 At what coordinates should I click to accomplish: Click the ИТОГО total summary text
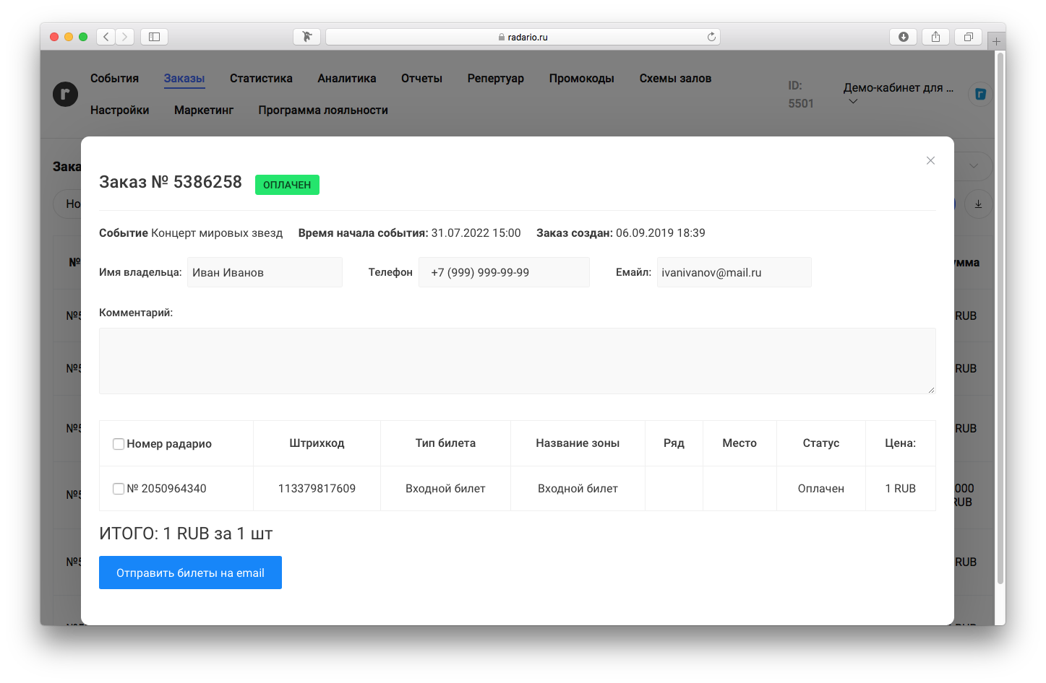(186, 534)
